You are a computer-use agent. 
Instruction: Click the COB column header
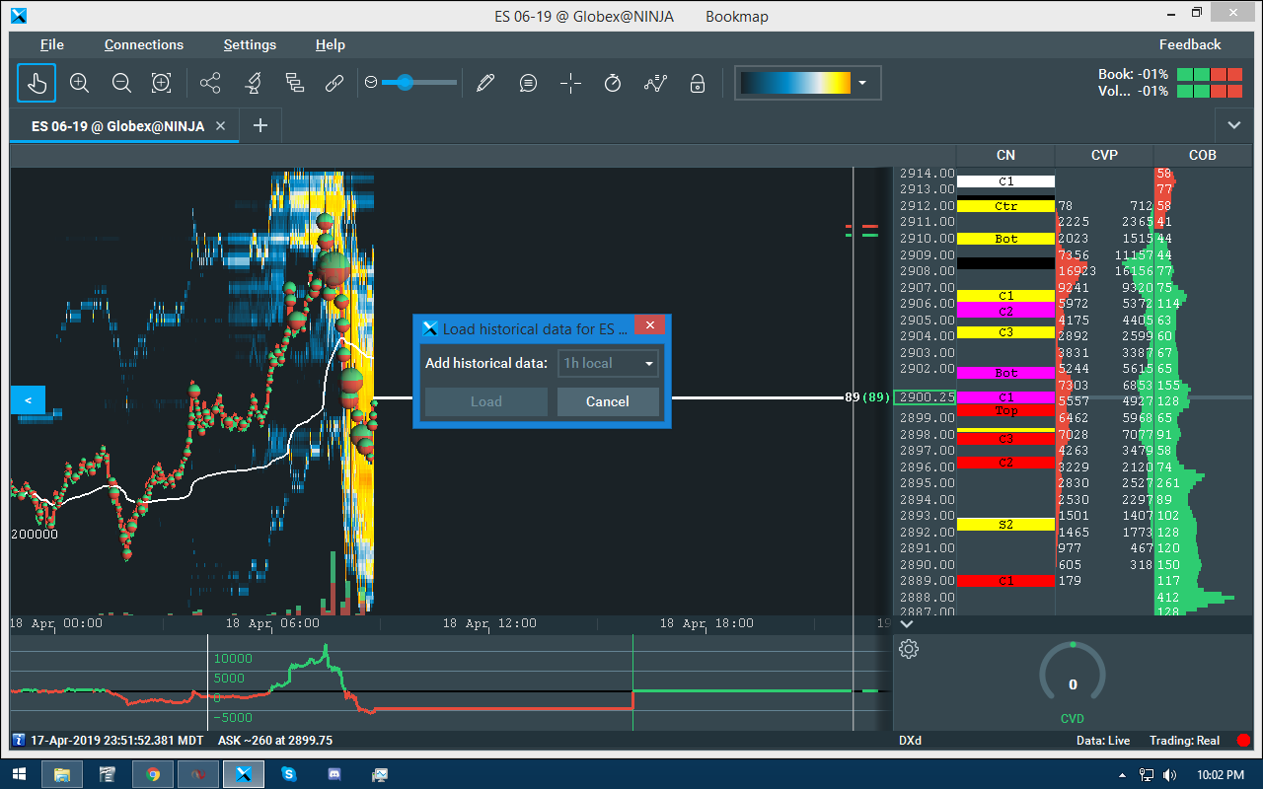tap(1203, 155)
